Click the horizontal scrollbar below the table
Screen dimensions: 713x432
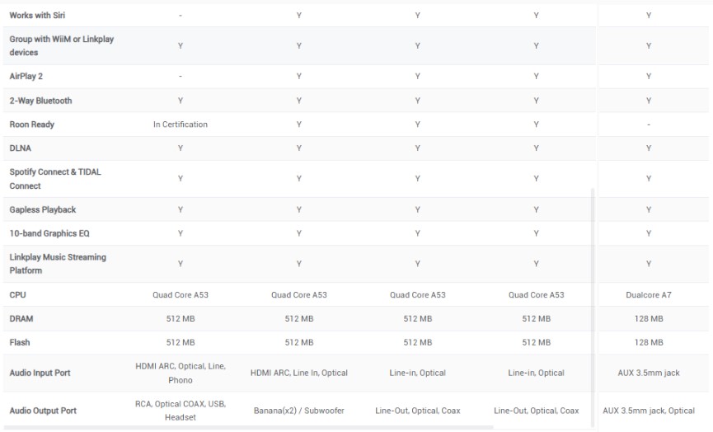247,427
